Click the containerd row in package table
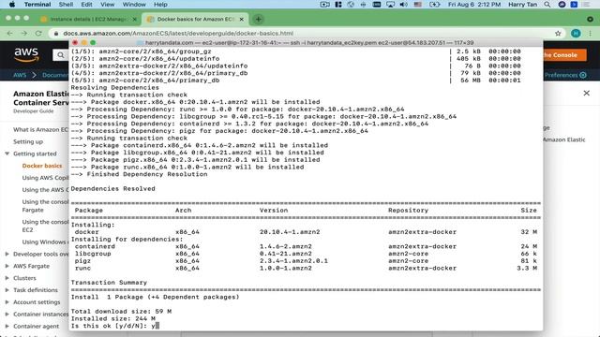This screenshot has width=600, height=337. pos(306,246)
